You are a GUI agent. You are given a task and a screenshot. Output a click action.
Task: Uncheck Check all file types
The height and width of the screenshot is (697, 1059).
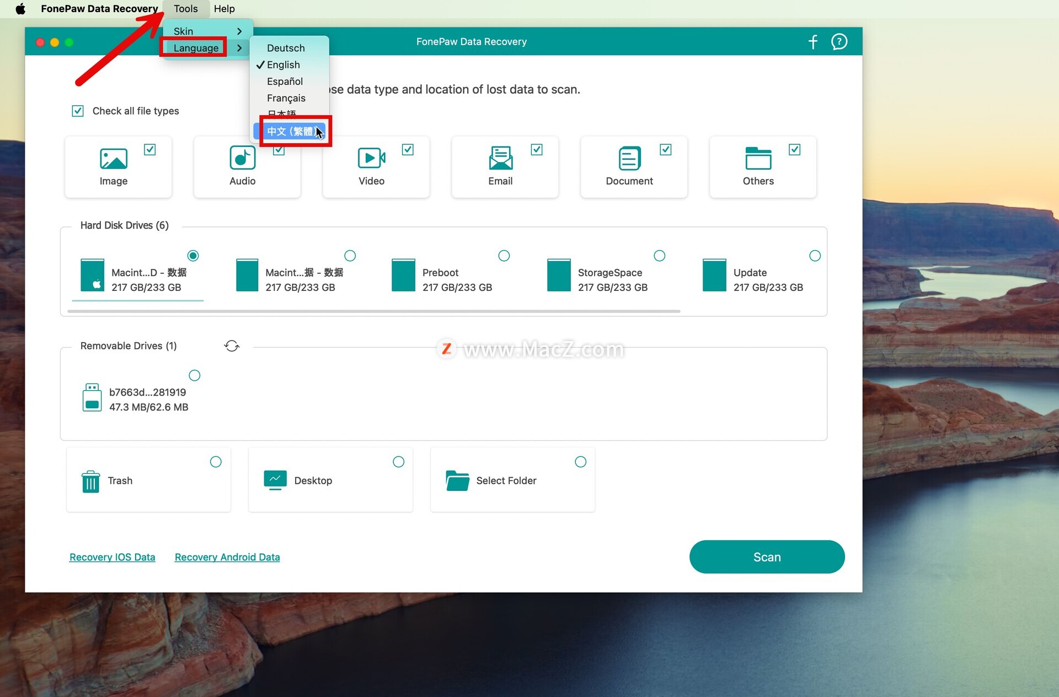(78, 111)
